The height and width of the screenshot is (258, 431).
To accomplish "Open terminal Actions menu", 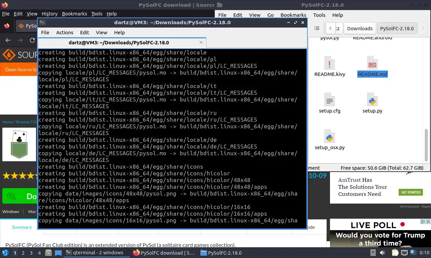I will click(x=65, y=33).
